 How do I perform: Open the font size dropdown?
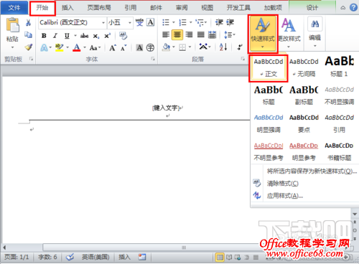(x=130, y=23)
